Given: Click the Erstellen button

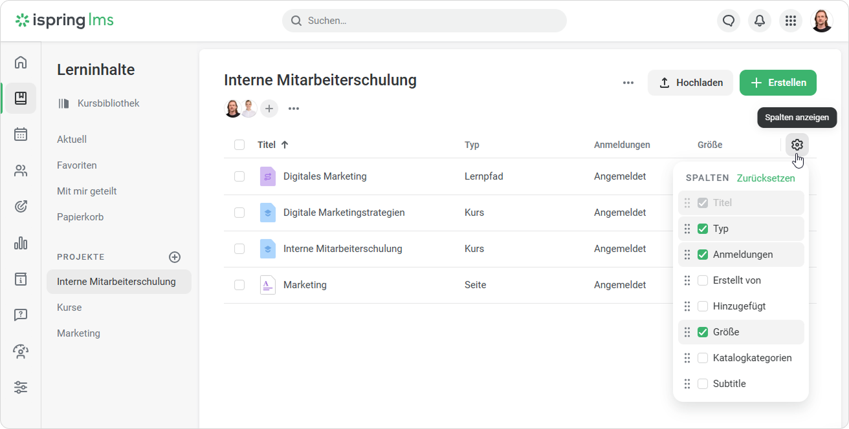Looking at the screenshot, I should [x=778, y=83].
